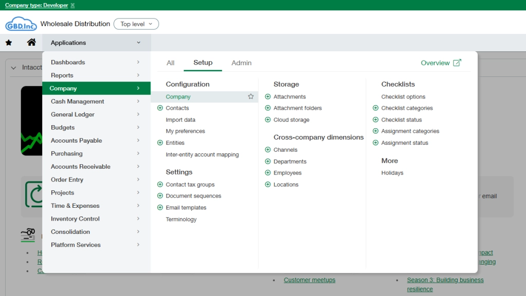Switch to the All tab
The width and height of the screenshot is (526, 296).
[x=171, y=63]
